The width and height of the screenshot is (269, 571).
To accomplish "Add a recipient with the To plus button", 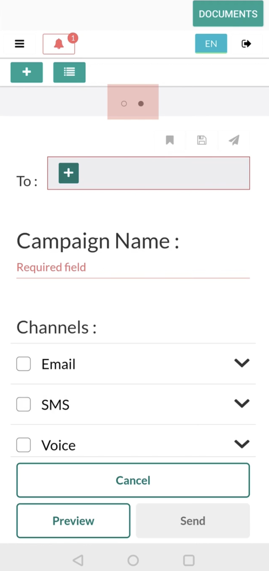I will tap(69, 173).
